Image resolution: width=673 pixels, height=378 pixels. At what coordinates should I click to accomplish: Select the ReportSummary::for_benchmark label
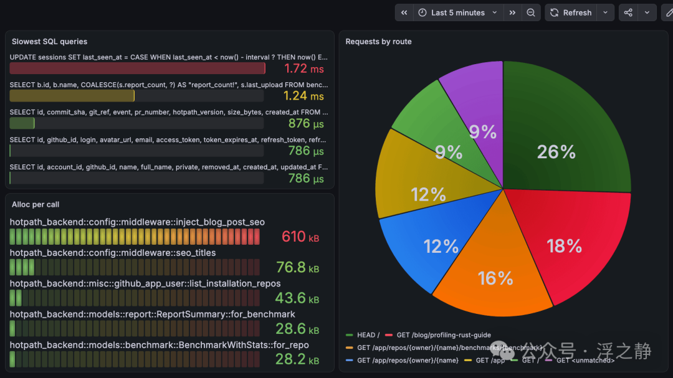pos(153,314)
